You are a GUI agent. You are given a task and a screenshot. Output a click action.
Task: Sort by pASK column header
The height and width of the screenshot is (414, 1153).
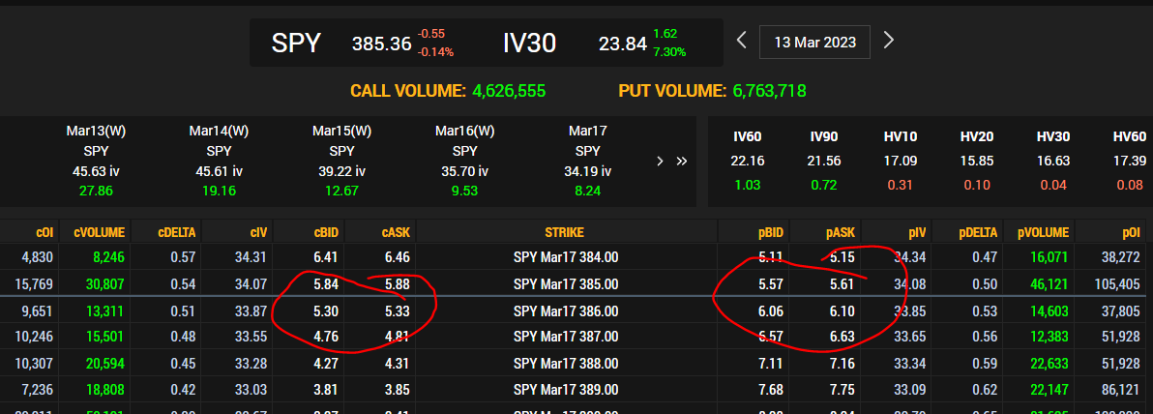[841, 232]
